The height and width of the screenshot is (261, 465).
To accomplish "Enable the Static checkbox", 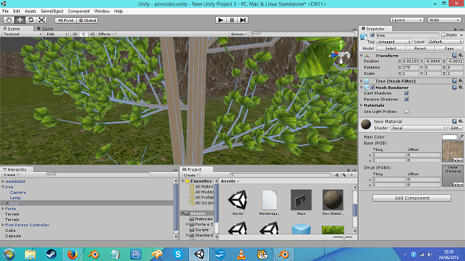I will click(x=443, y=35).
